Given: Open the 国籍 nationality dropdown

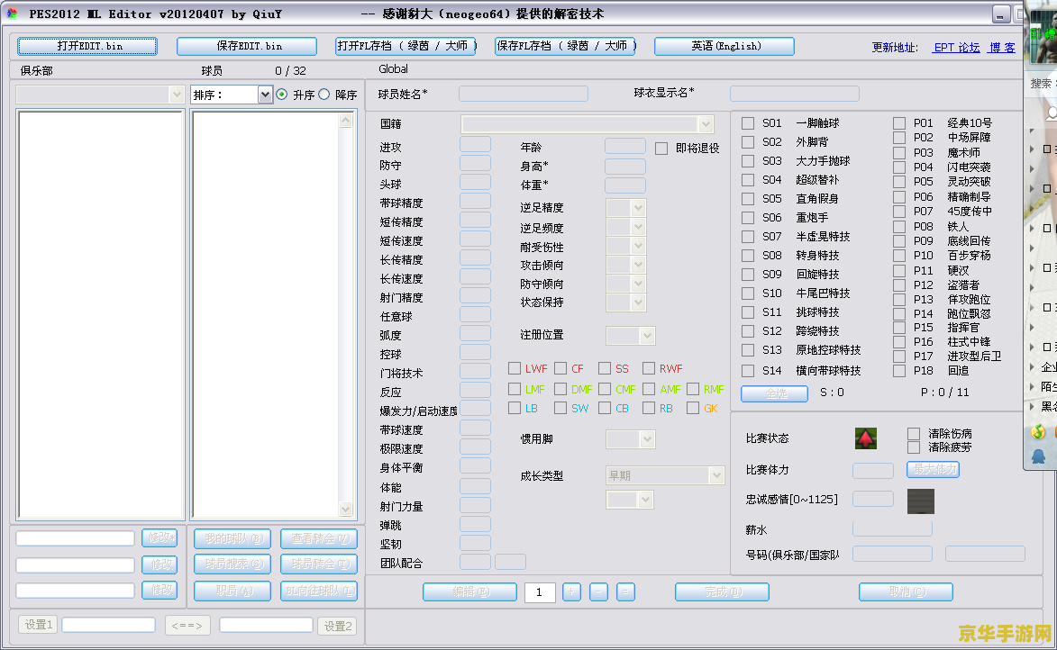Looking at the screenshot, I should pos(587,124).
